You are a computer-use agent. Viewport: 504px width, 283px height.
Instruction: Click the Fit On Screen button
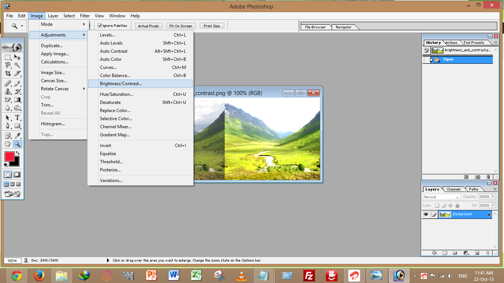point(181,25)
